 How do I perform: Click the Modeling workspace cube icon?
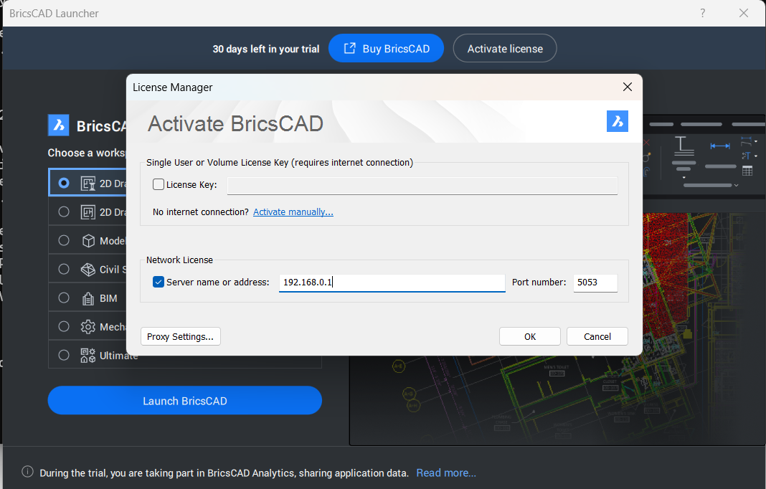pyautogui.click(x=88, y=241)
